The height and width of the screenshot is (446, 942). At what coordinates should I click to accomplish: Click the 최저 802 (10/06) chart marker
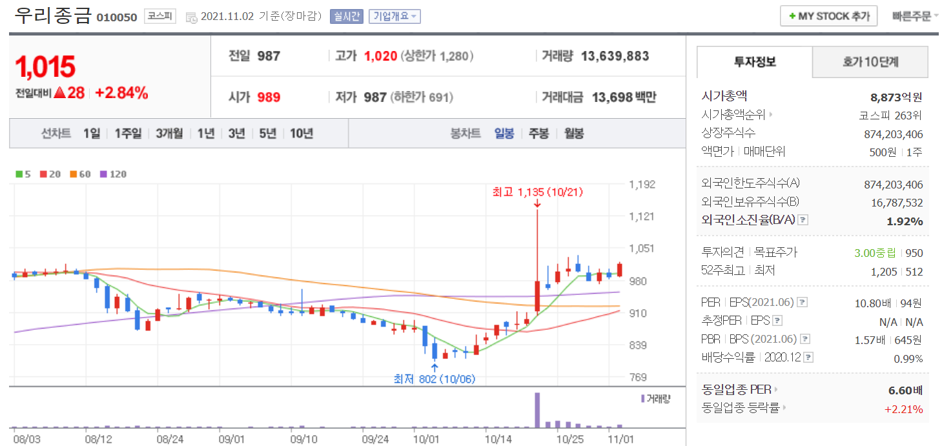(x=435, y=380)
